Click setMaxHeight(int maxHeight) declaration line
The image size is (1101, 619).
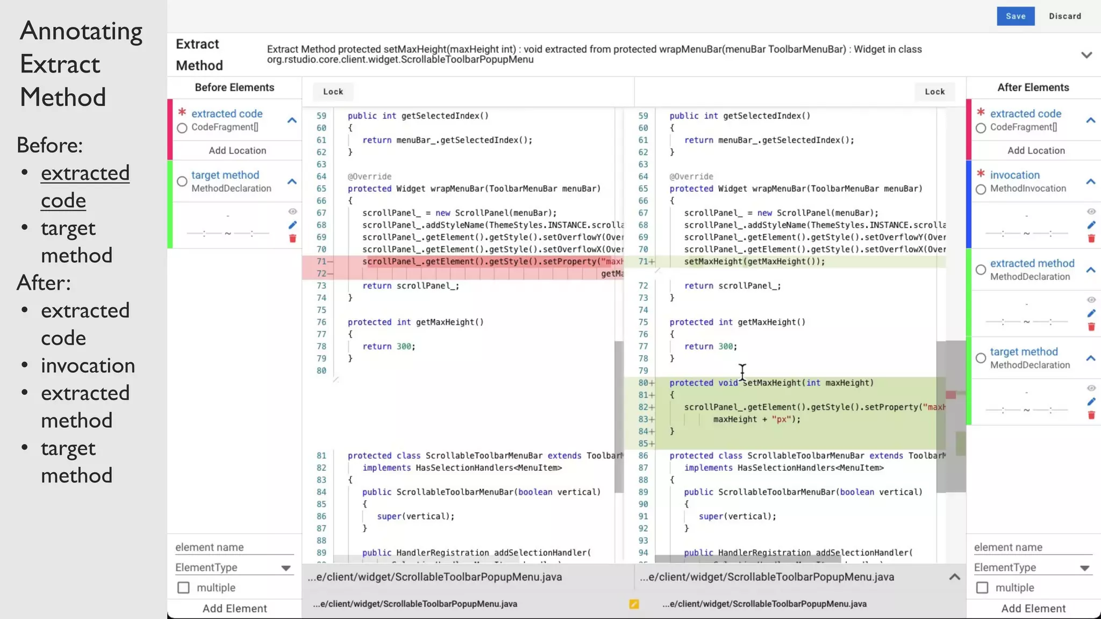[x=771, y=383]
